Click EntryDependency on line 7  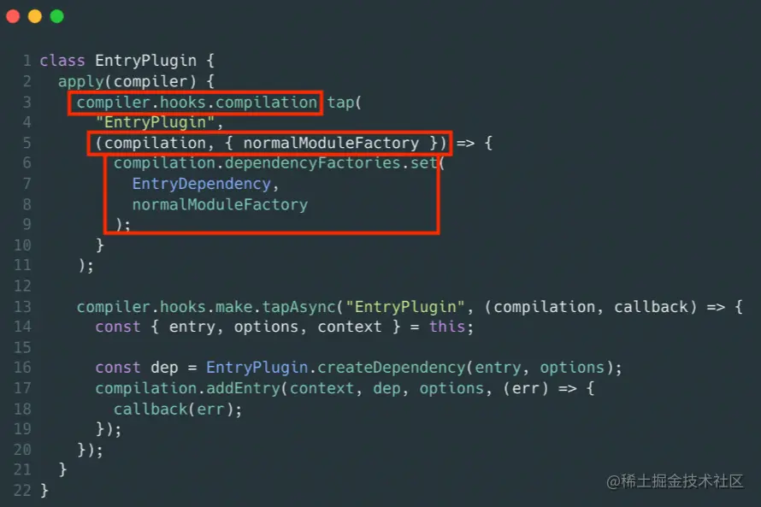point(202,184)
